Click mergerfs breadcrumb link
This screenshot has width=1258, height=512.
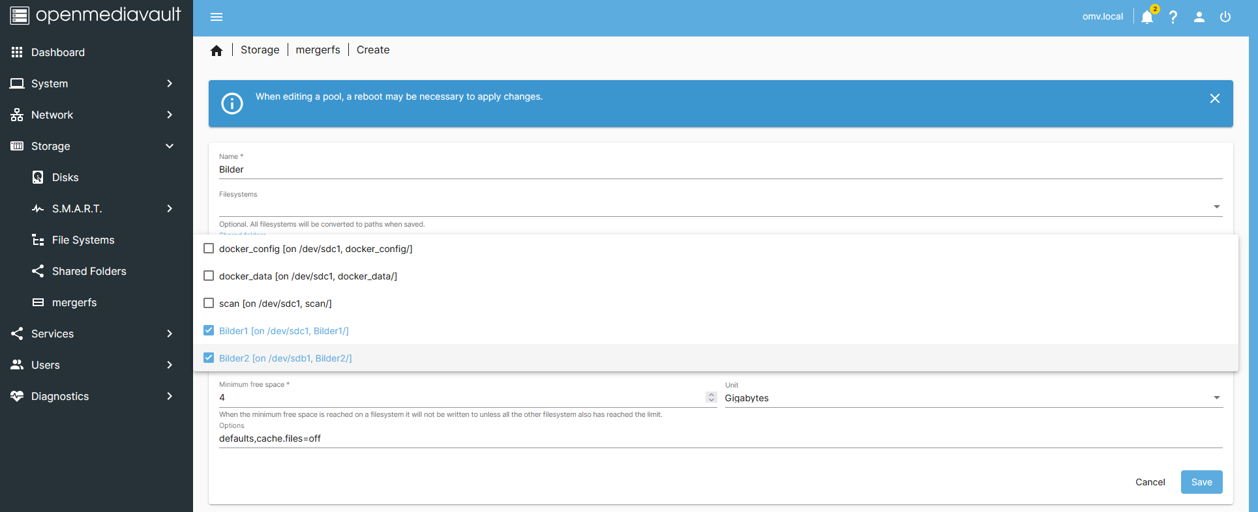coord(318,50)
